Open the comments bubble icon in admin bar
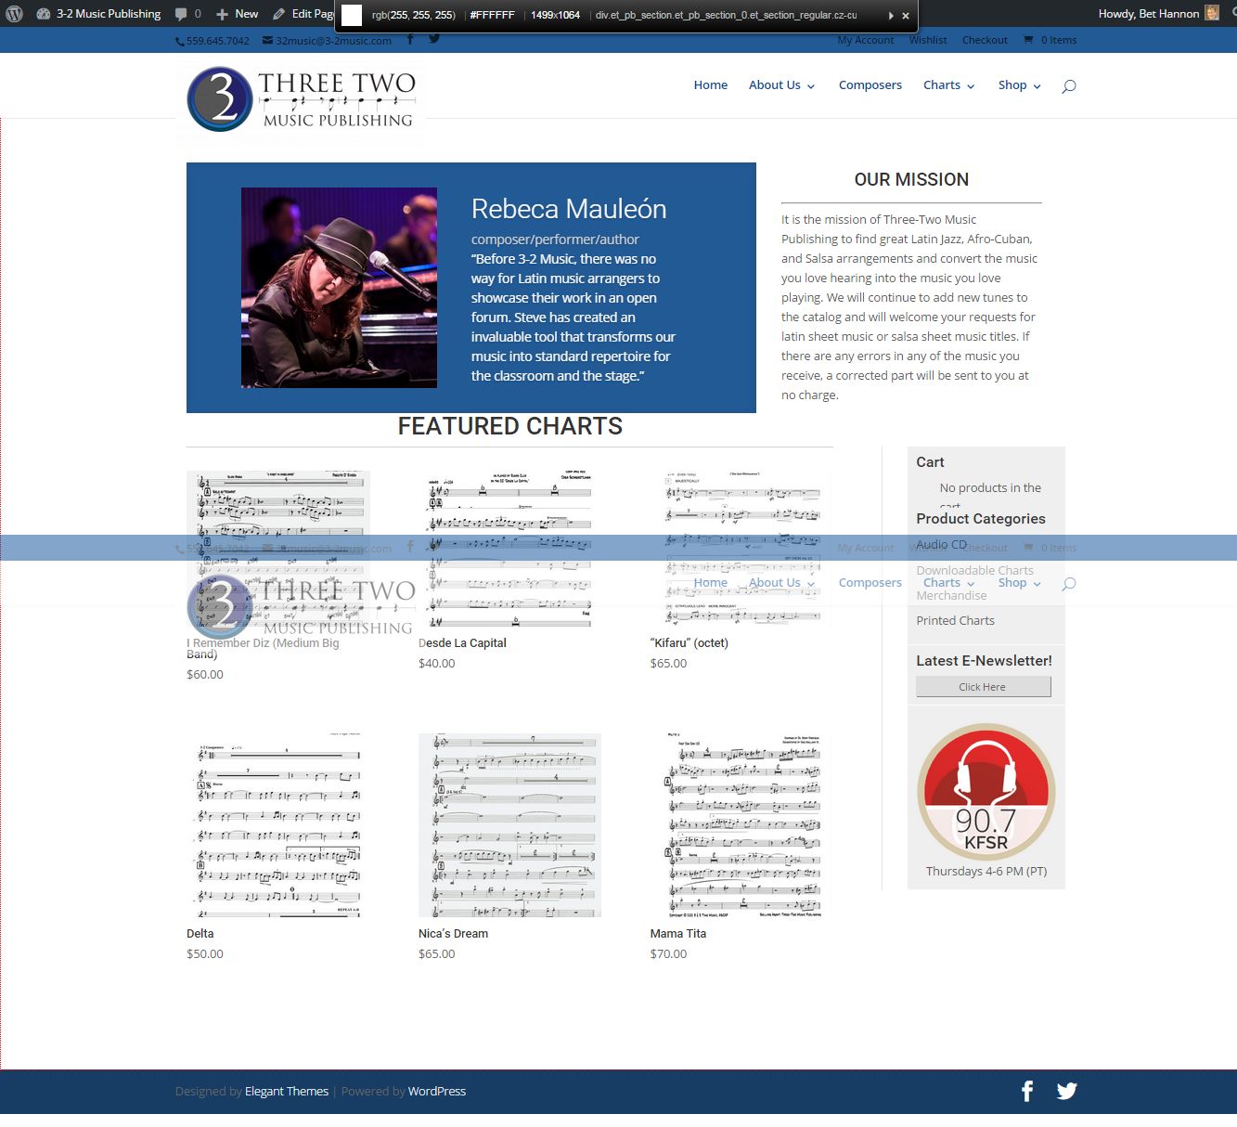 coord(181,14)
